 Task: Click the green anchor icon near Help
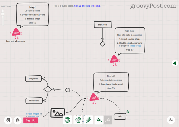(x=128, y=112)
